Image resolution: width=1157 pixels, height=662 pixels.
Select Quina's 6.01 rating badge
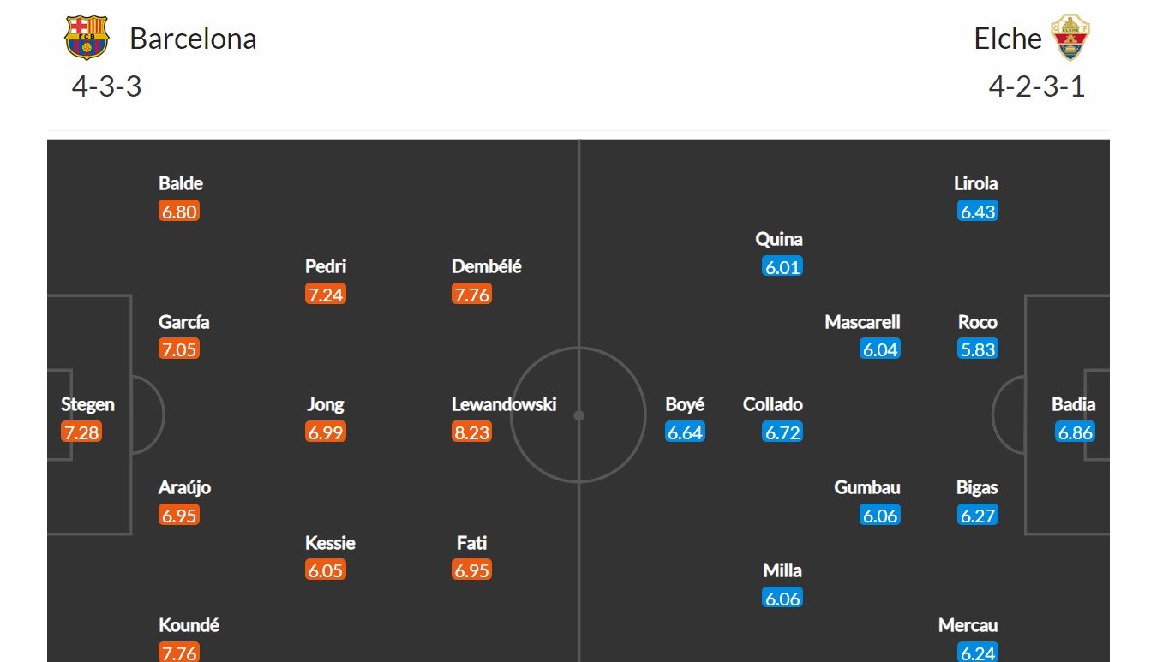coord(782,266)
